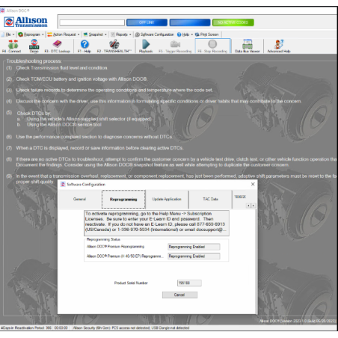This screenshot has height=338, width=338.
Task: Launch Demo mode from the toolbar
Action: (x=34, y=46)
